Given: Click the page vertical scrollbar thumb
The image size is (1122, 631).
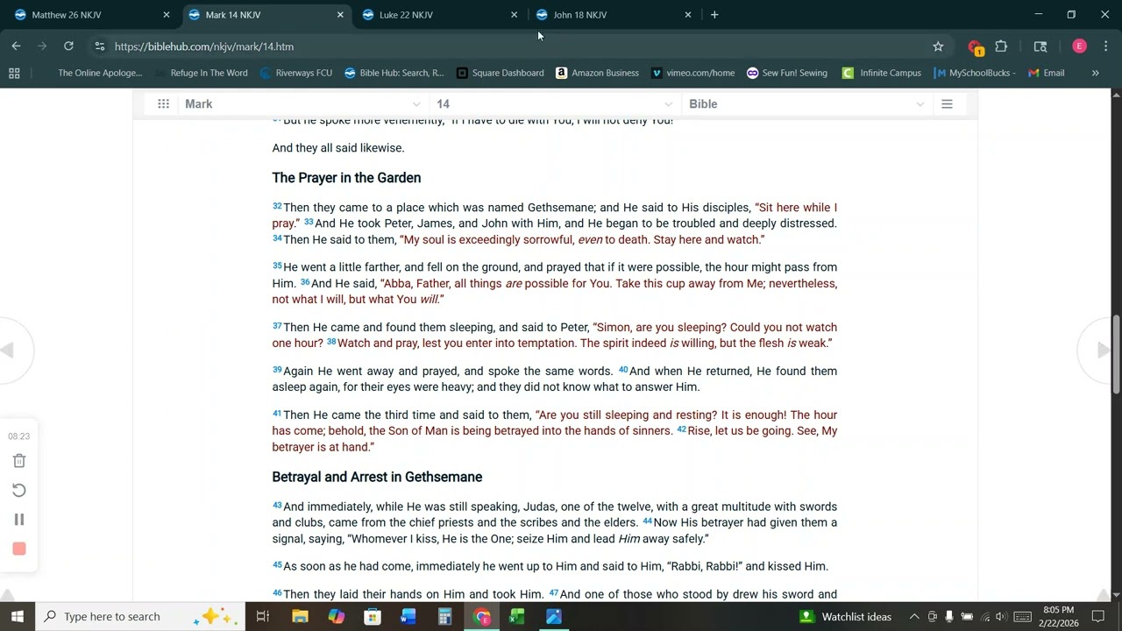Looking at the screenshot, I should point(1117,353).
